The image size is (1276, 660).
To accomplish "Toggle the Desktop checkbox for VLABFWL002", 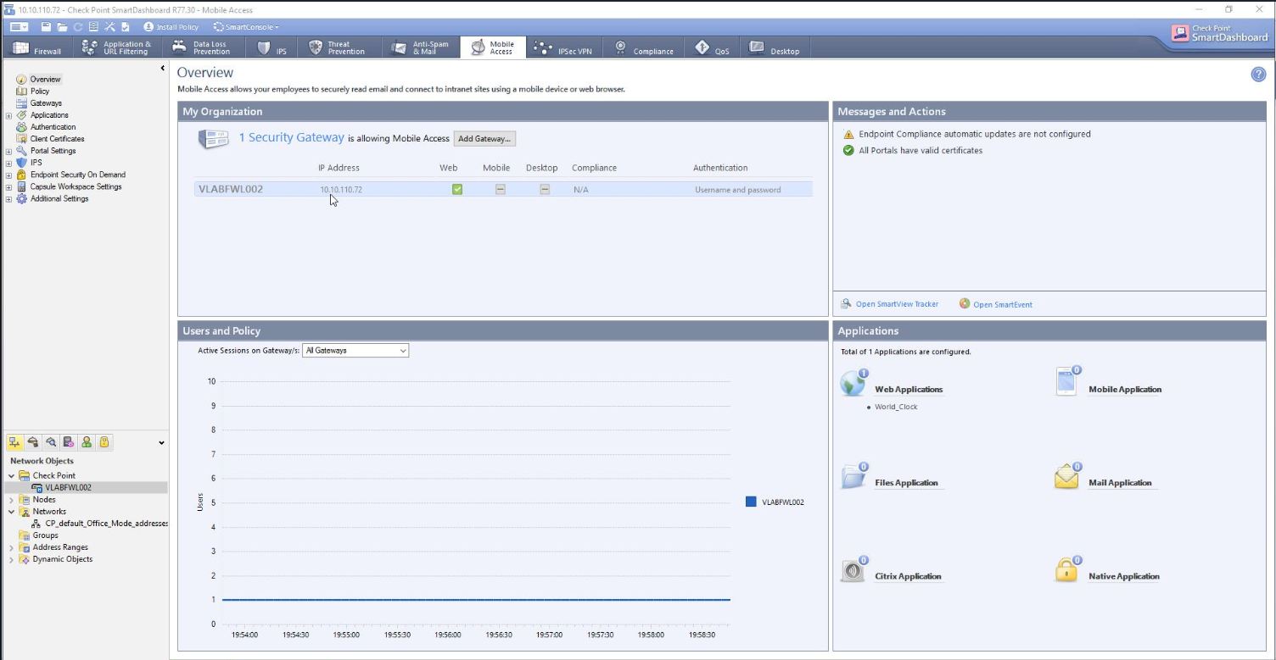I will tap(545, 190).
